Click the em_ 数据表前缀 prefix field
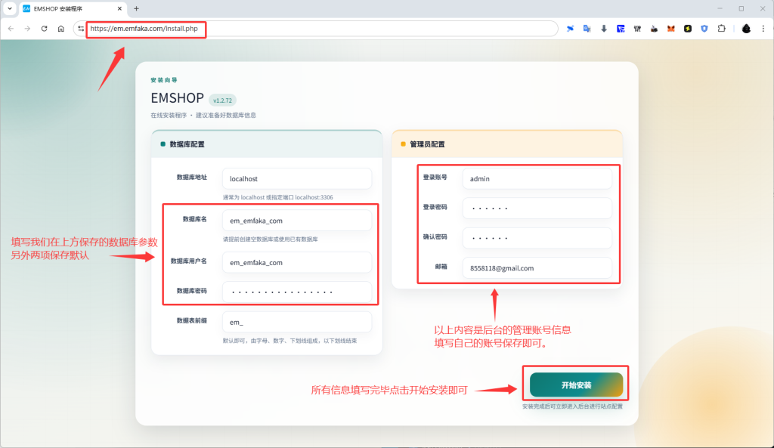 point(297,321)
